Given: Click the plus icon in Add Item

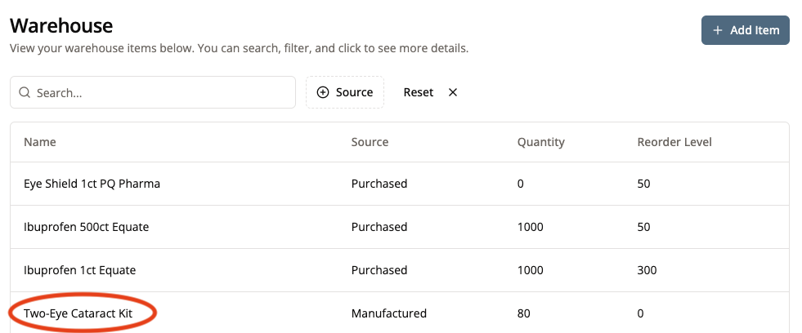Looking at the screenshot, I should click(718, 30).
